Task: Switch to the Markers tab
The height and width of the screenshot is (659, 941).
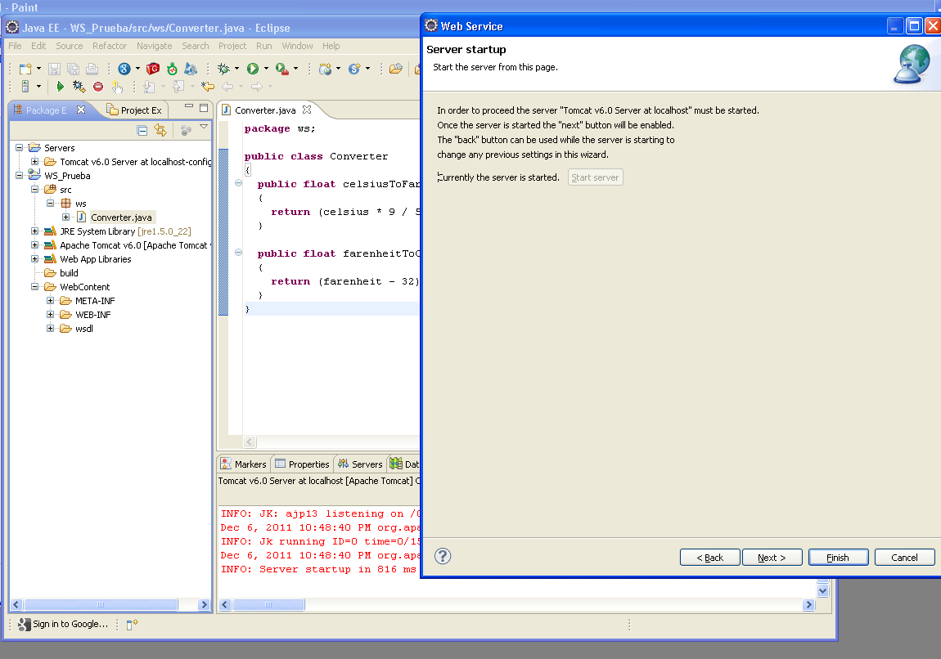Action: [x=243, y=464]
